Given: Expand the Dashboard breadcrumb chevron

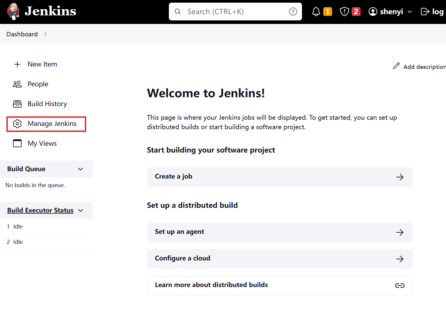Looking at the screenshot, I should pyautogui.click(x=46, y=34).
